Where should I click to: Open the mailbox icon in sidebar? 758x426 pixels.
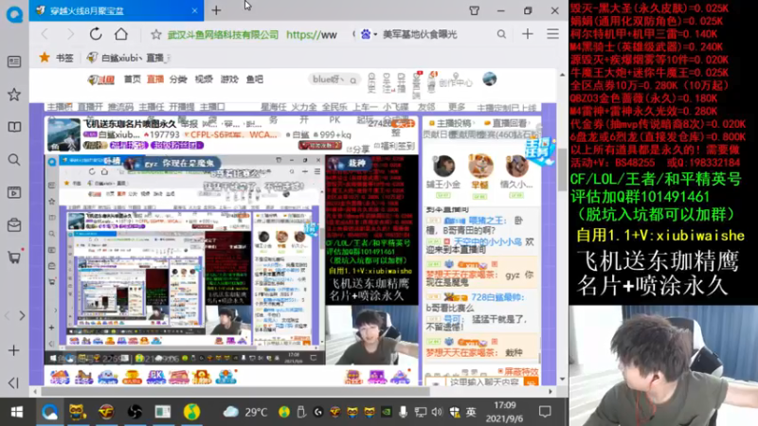[14, 224]
